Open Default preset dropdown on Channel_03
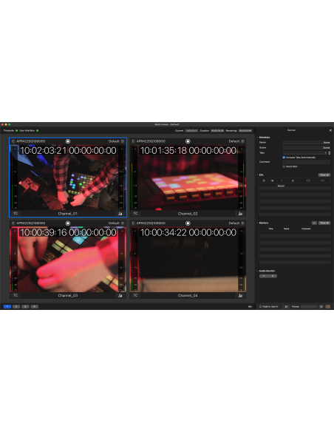The height and width of the screenshot is (432, 334). click(x=114, y=223)
